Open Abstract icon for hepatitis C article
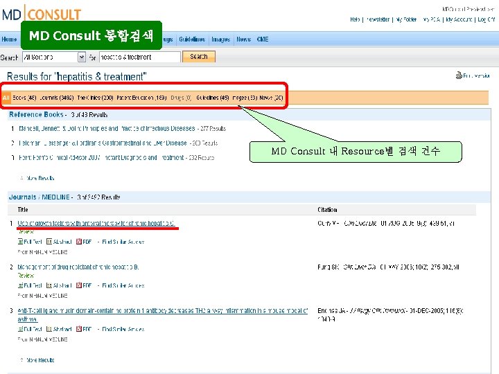Viewport: 499px width, 374px height. (x=49, y=242)
